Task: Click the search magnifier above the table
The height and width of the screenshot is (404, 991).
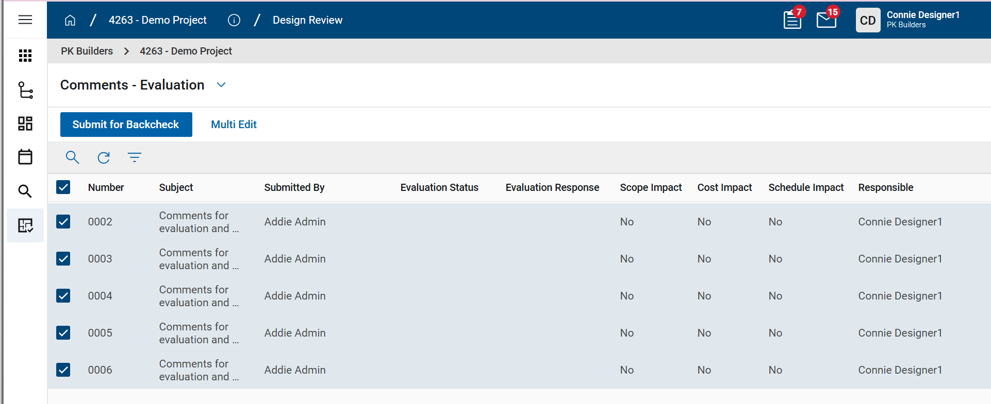Action: tap(72, 157)
